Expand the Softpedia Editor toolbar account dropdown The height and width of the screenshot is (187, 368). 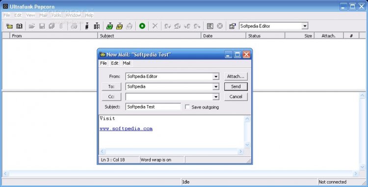tap(305, 26)
